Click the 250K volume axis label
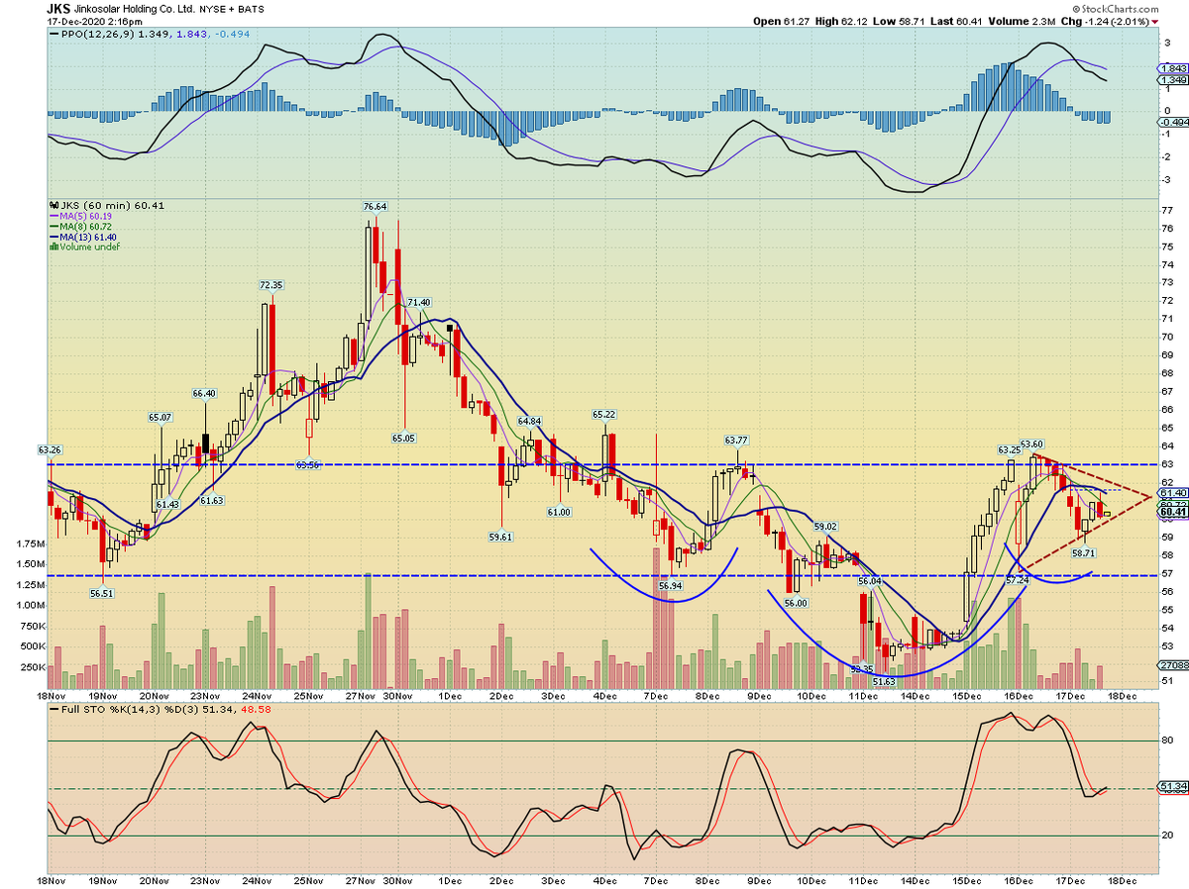 point(33,667)
